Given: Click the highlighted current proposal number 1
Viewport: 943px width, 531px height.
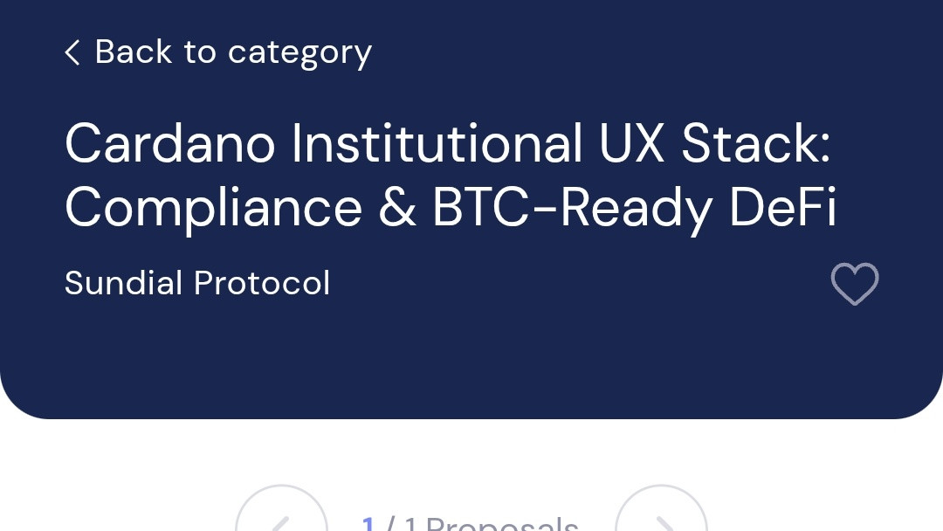Looking at the screenshot, I should [368, 522].
